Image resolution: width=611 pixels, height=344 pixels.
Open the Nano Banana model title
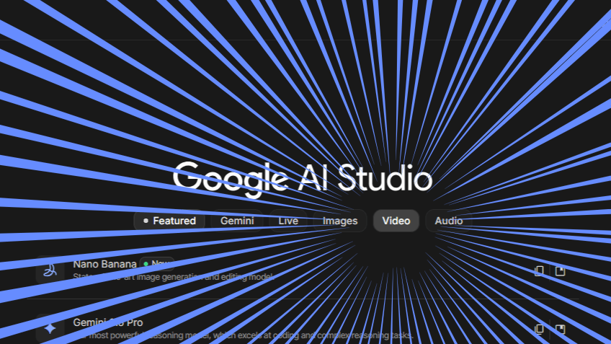pyautogui.click(x=104, y=264)
